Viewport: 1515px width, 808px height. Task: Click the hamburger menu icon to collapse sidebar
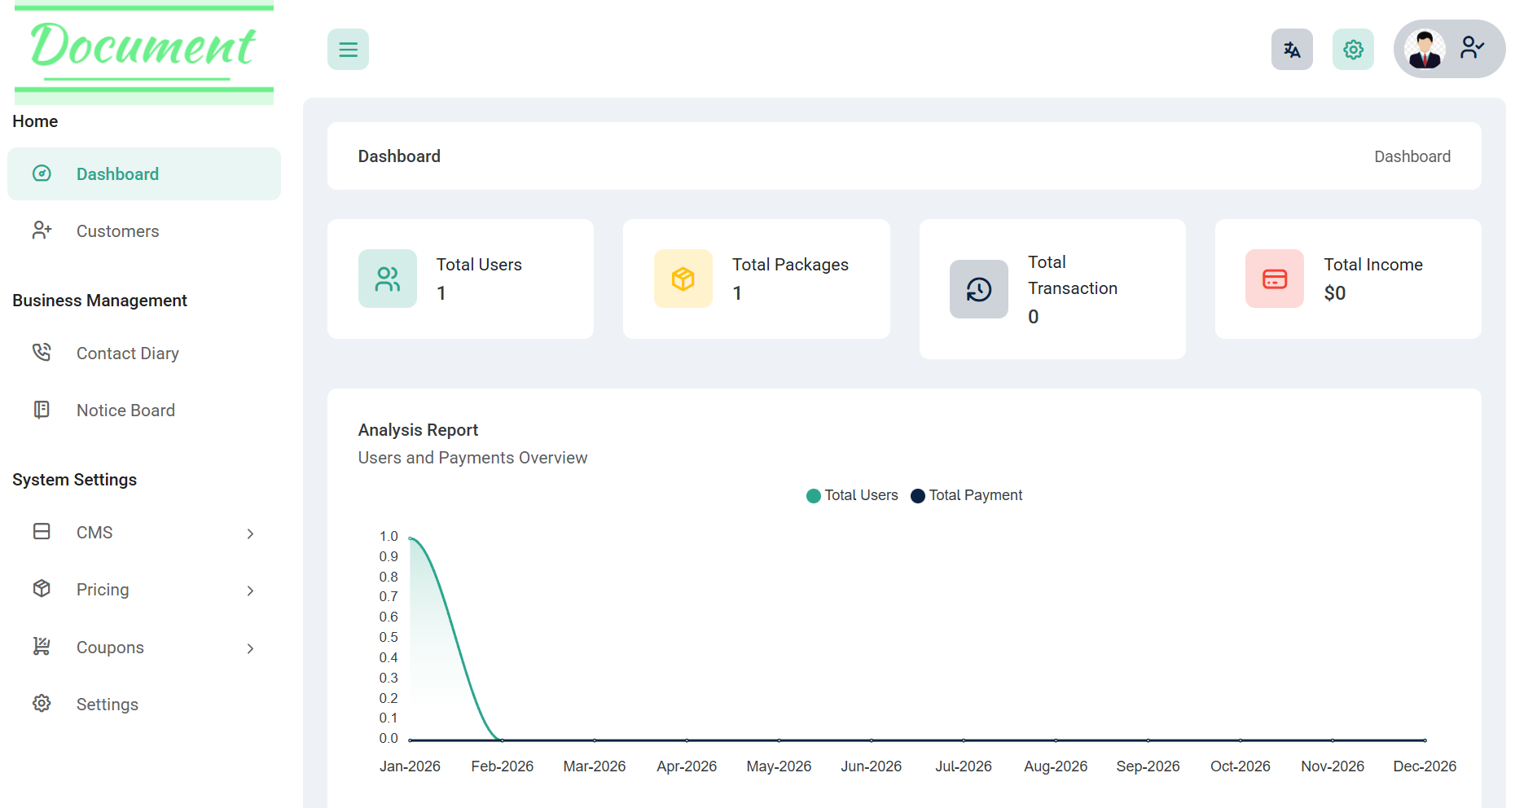click(x=348, y=50)
